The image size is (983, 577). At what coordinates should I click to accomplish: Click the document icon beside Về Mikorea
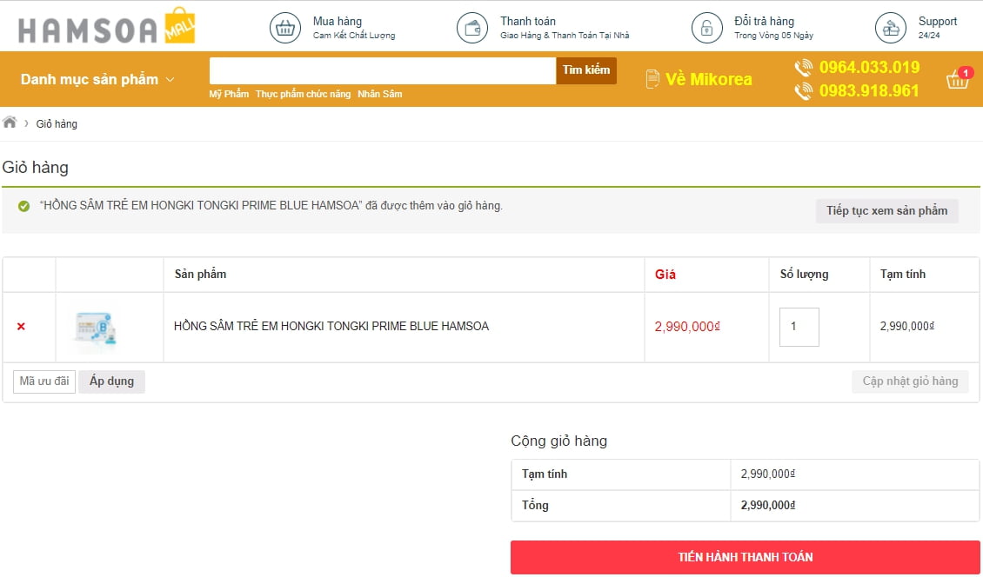[652, 79]
